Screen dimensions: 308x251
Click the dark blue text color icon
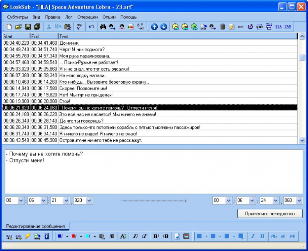pos(60,236)
